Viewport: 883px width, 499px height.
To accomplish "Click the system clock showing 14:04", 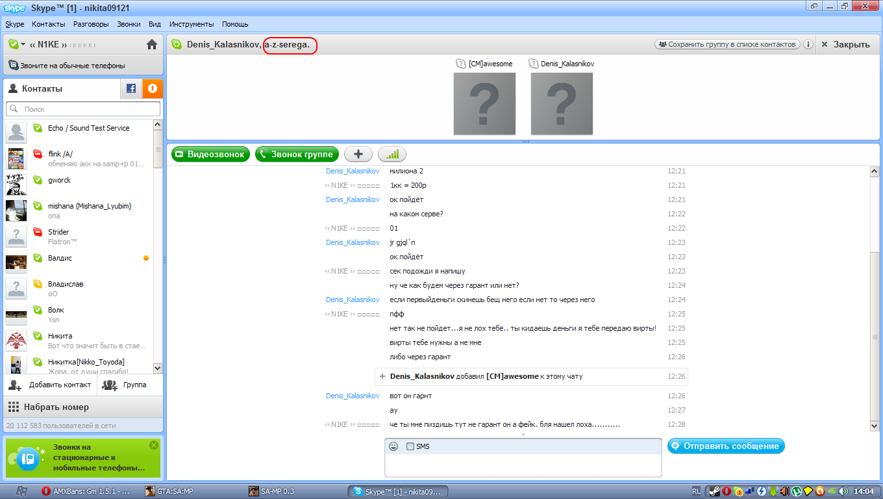I will pyautogui.click(x=864, y=491).
